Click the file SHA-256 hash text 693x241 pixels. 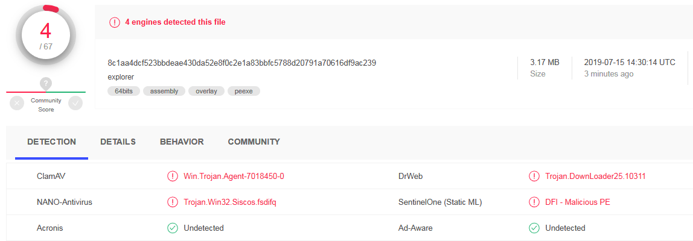pos(242,63)
